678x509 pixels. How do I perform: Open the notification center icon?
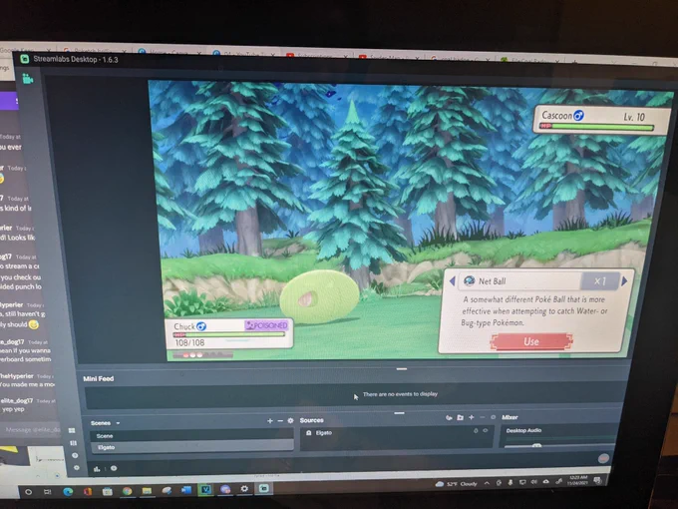[x=598, y=480]
